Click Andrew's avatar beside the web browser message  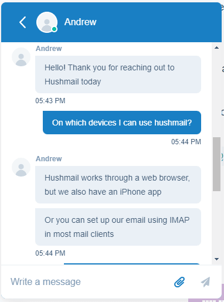21,167
